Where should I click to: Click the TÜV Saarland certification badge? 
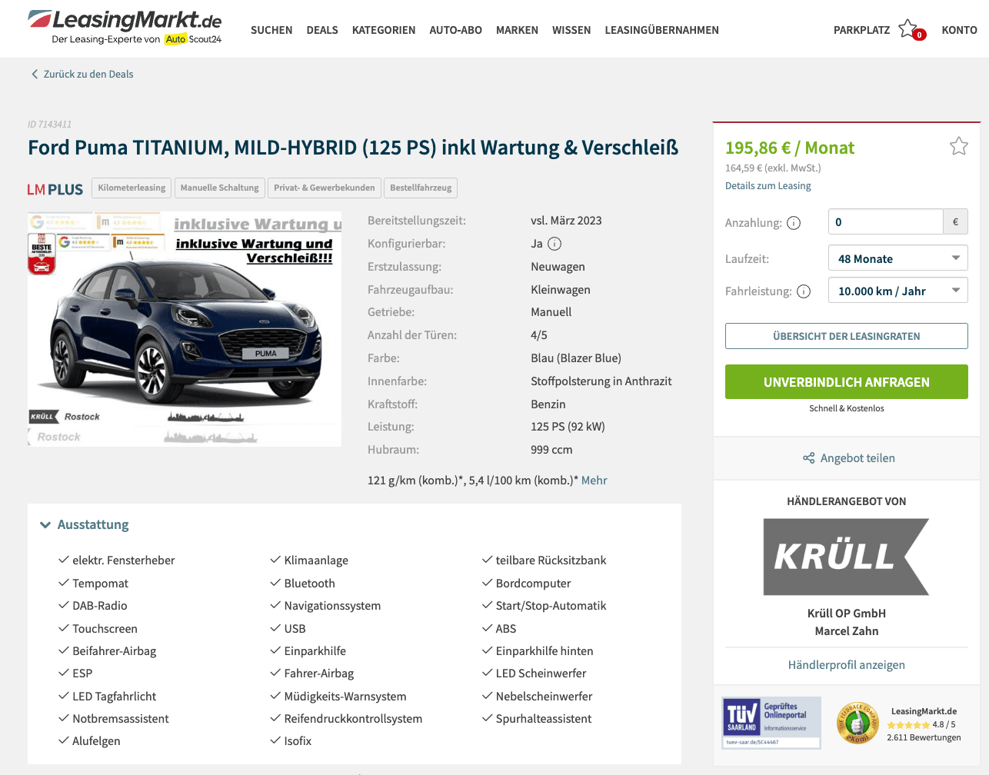tap(771, 722)
